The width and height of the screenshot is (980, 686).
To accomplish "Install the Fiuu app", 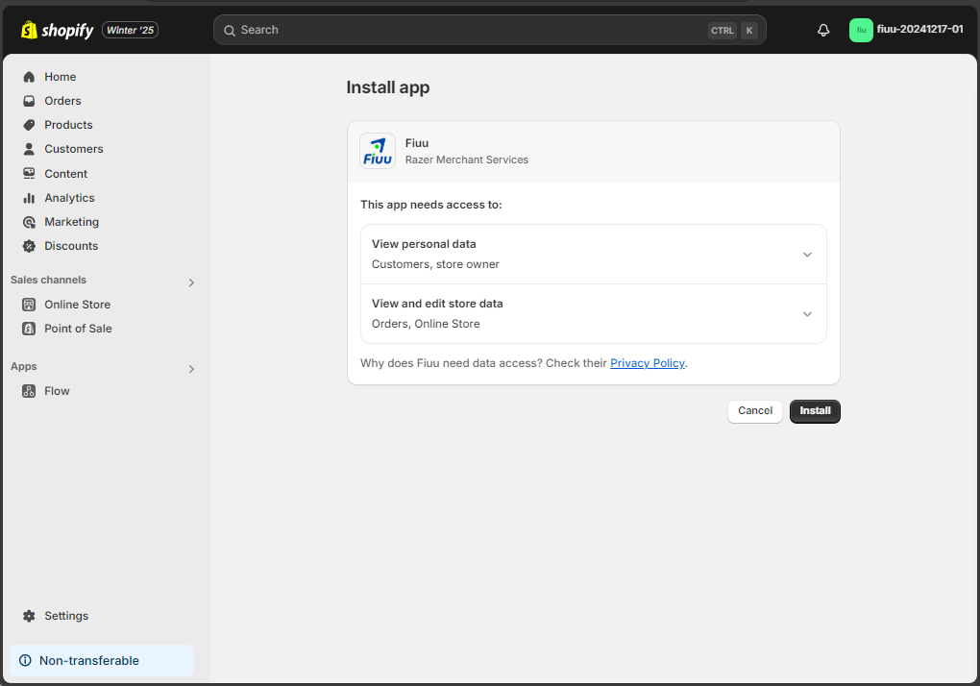I will pos(815,411).
